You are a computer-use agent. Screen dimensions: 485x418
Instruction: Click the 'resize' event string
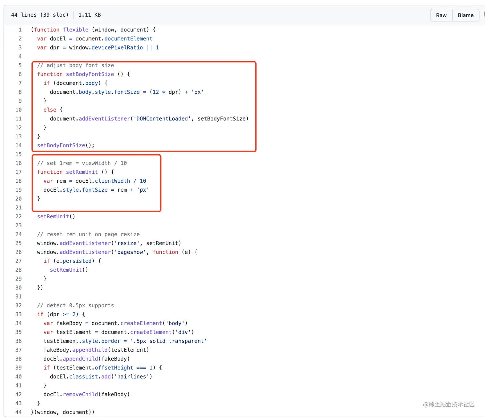(127, 243)
